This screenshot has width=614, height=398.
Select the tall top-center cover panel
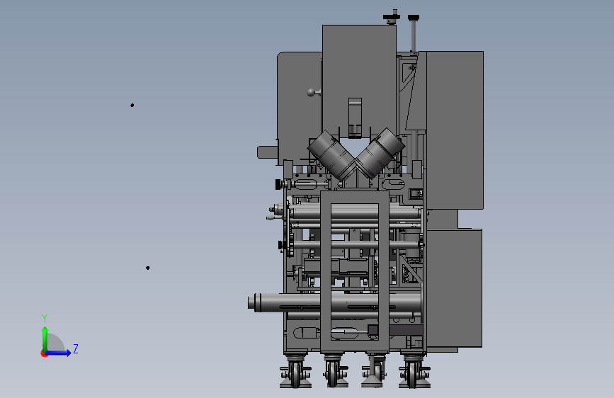click(359, 80)
